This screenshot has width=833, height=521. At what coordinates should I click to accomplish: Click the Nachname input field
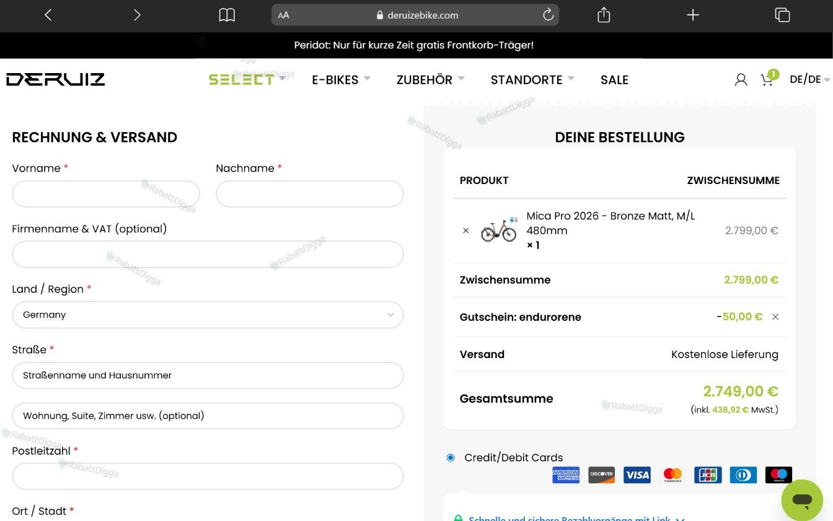coord(310,194)
